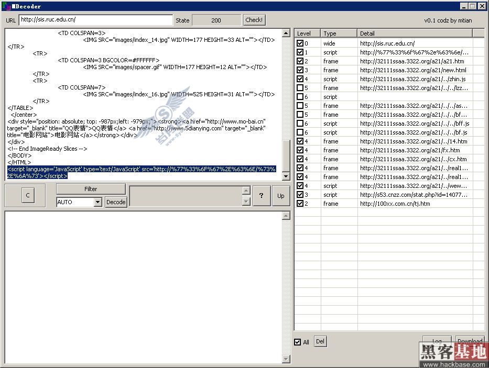This screenshot has height=368, width=489.
Task: Click the highlighted script tag line
Action: (x=142, y=173)
